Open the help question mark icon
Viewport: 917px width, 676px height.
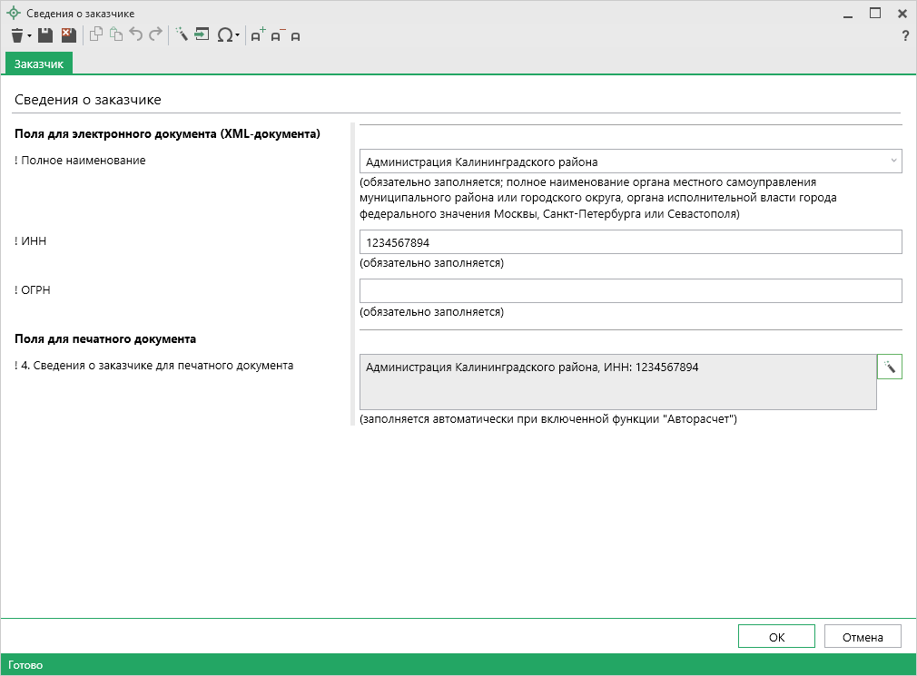[x=904, y=36]
